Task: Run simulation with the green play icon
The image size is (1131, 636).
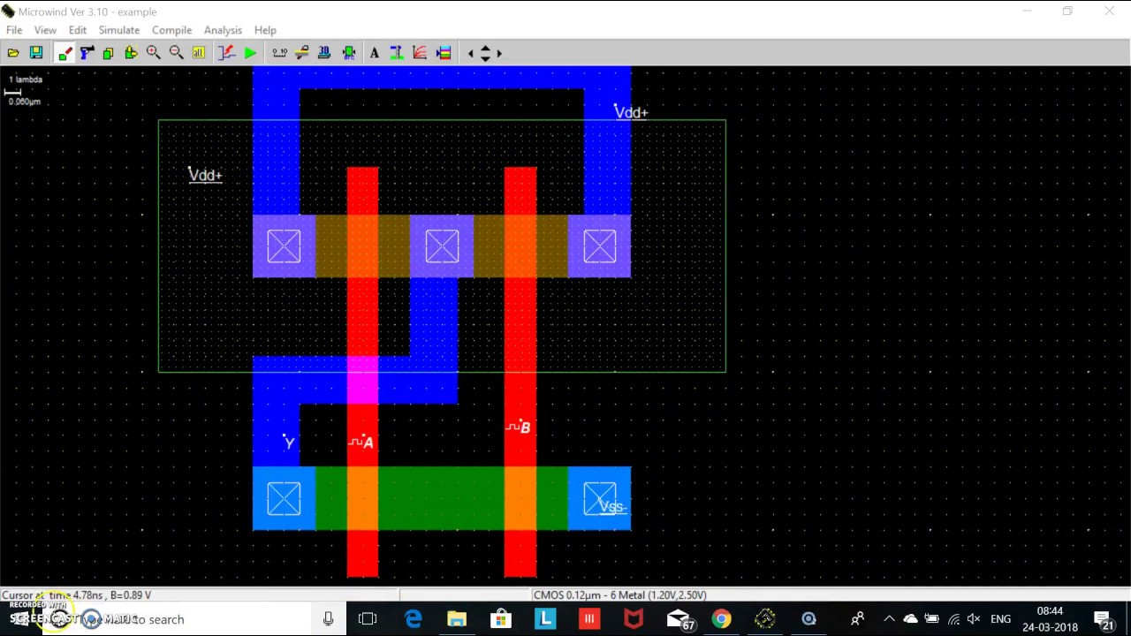Action: 250,53
